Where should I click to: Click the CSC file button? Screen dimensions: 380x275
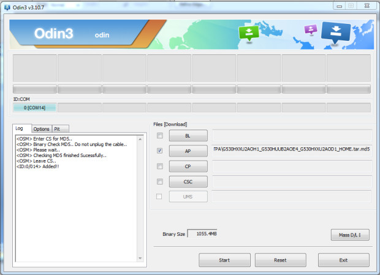pyautogui.click(x=188, y=182)
